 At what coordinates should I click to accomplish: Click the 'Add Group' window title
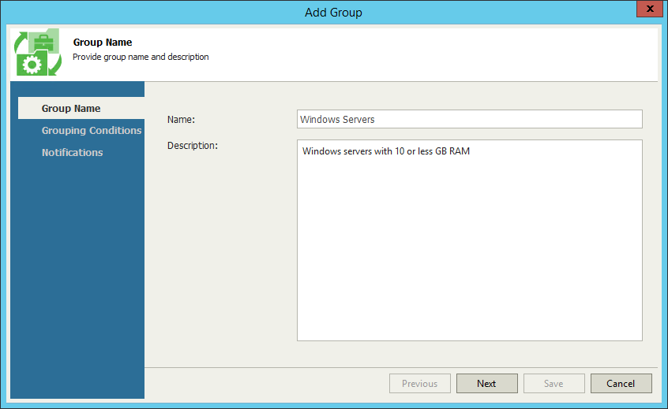[333, 13]
